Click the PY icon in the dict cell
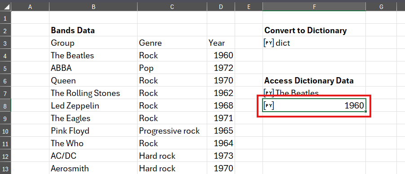Screen dimensions: 405x174 point(269,43)
